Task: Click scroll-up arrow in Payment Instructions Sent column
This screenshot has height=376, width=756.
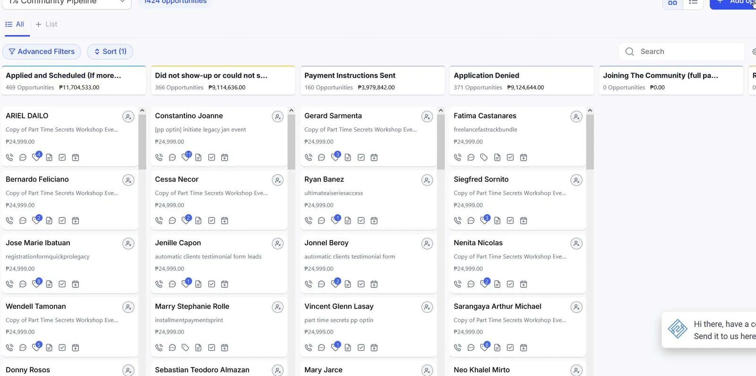Action: 441,110
